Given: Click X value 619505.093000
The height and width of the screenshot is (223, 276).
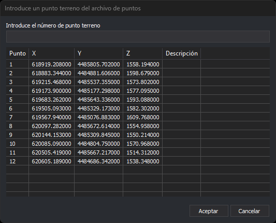Looking at the screenshot, I should tap(51, 108).
